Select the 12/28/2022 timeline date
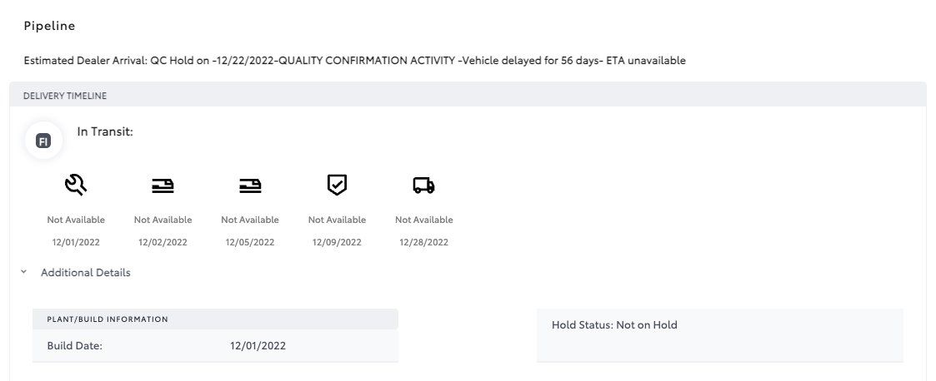The image size is (936, 381). 424,242
